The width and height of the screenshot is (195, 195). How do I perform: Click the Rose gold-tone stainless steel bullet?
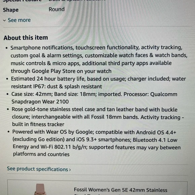(x=98, y=117)
